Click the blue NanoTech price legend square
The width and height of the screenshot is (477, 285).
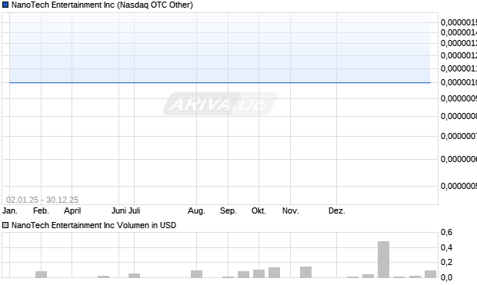(5, 5)
